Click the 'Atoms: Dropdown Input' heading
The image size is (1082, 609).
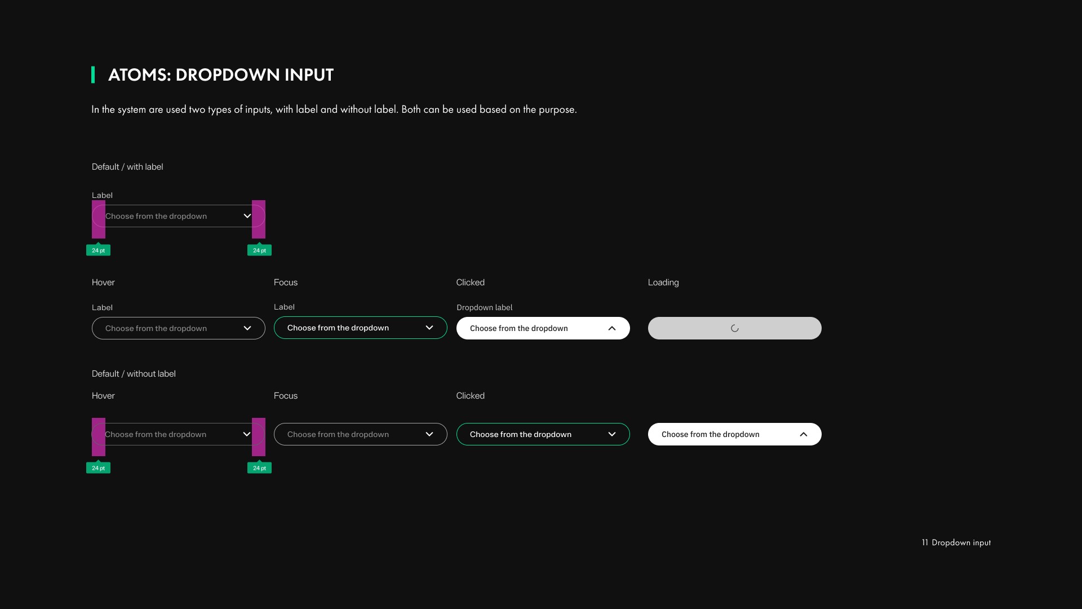coord(220,75)
